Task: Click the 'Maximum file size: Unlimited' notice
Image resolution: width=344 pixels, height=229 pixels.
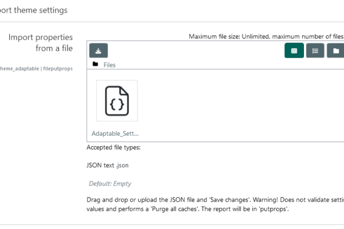Action: click(229, 37)
